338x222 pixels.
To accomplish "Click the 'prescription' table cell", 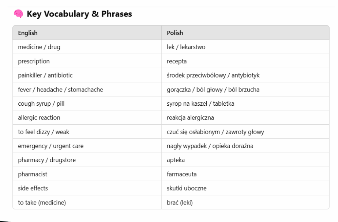I will [x=34, y=61].
